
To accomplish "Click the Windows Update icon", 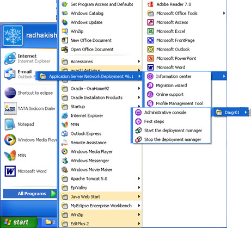I will point(65,22).
